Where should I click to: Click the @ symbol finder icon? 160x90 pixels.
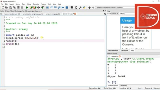(22, 7)
